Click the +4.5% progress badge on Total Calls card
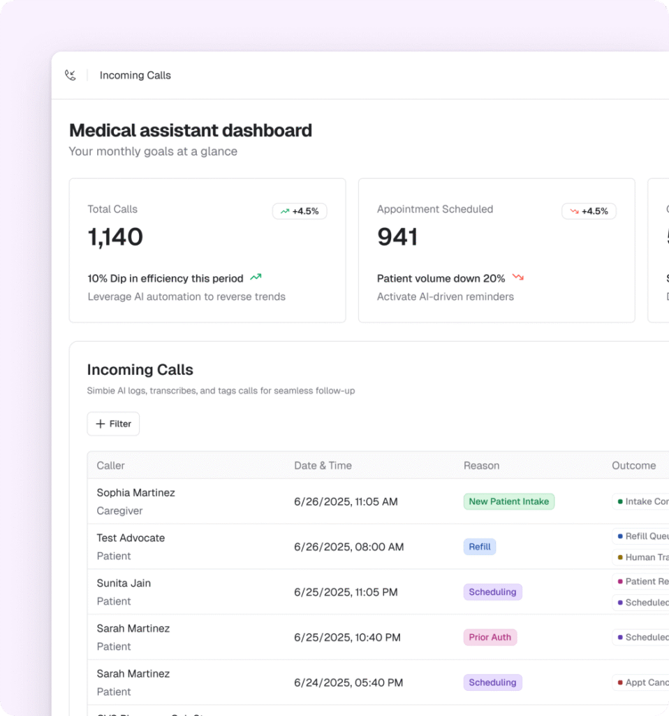669x716 pixels. pos(299,210)
